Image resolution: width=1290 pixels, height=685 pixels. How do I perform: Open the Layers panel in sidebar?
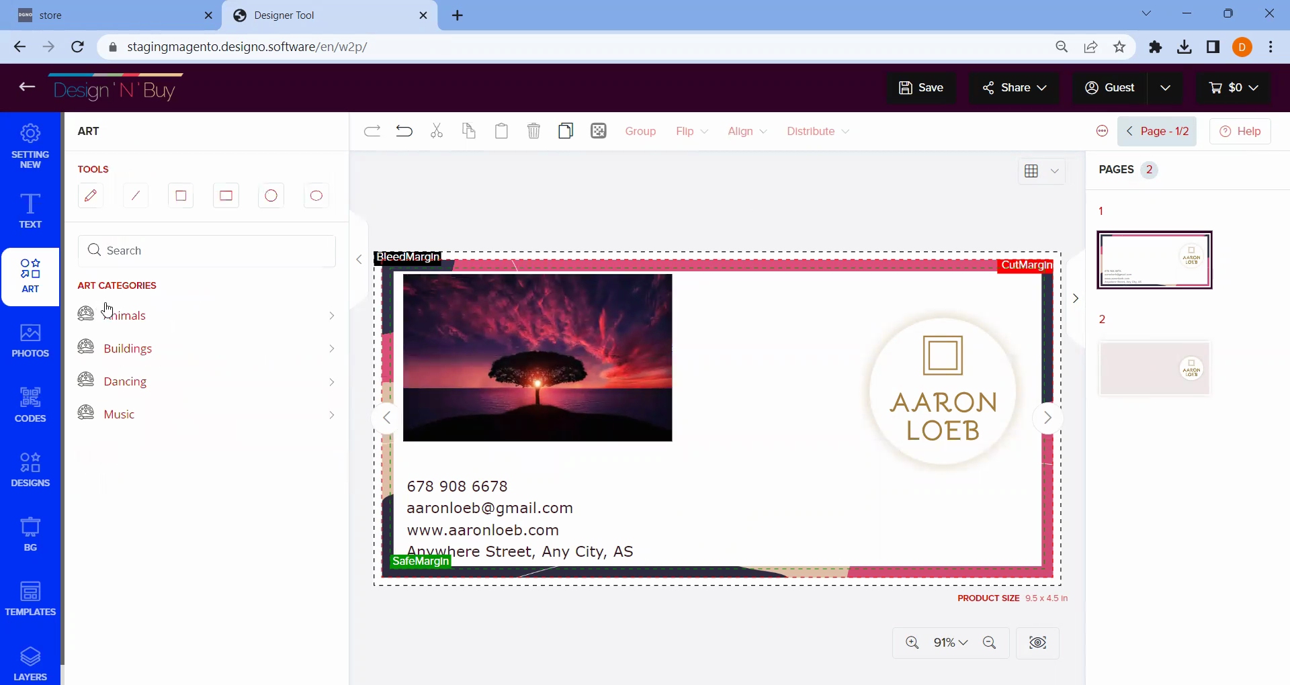tap(30, 664)
